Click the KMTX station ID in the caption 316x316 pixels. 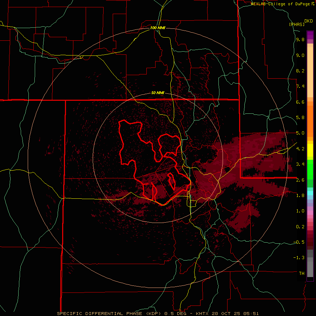[x=203, y=314]
